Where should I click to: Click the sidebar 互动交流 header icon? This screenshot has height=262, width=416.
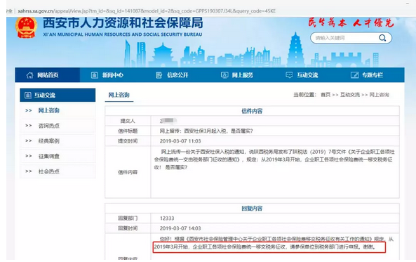point(28,95)
